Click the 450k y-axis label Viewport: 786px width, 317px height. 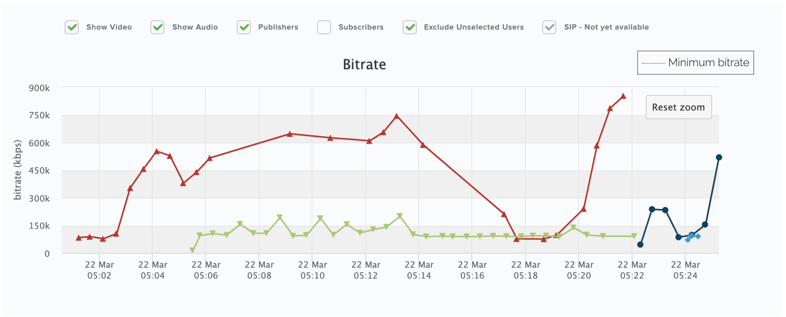click(x=39, y=170)
